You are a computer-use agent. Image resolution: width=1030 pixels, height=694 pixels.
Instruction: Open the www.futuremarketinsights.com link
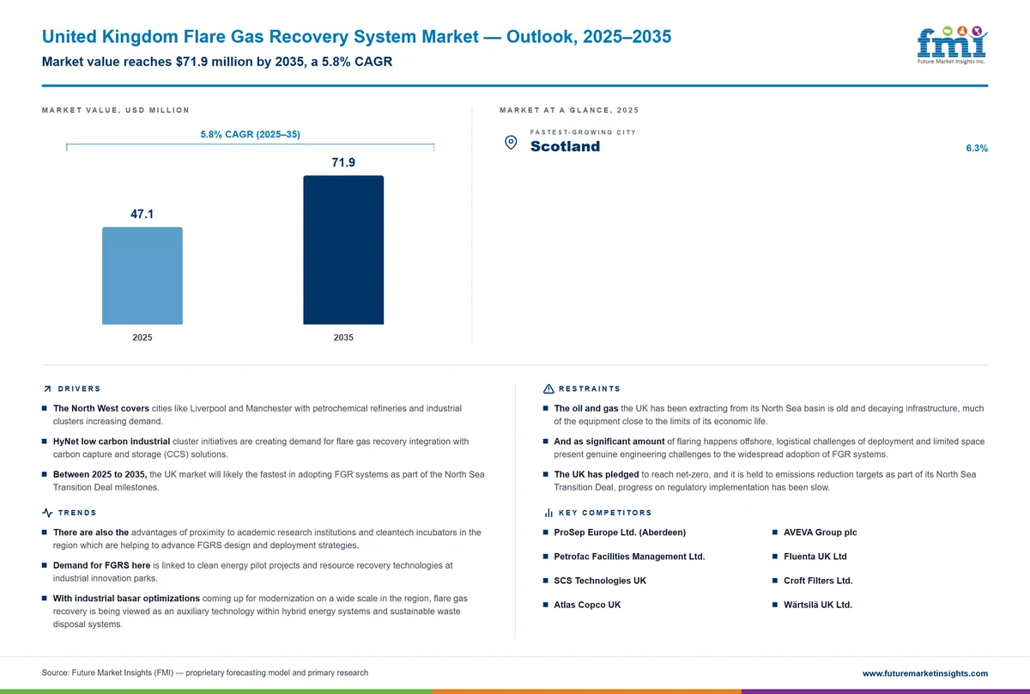pyautogui.click(x=924, y=673)
